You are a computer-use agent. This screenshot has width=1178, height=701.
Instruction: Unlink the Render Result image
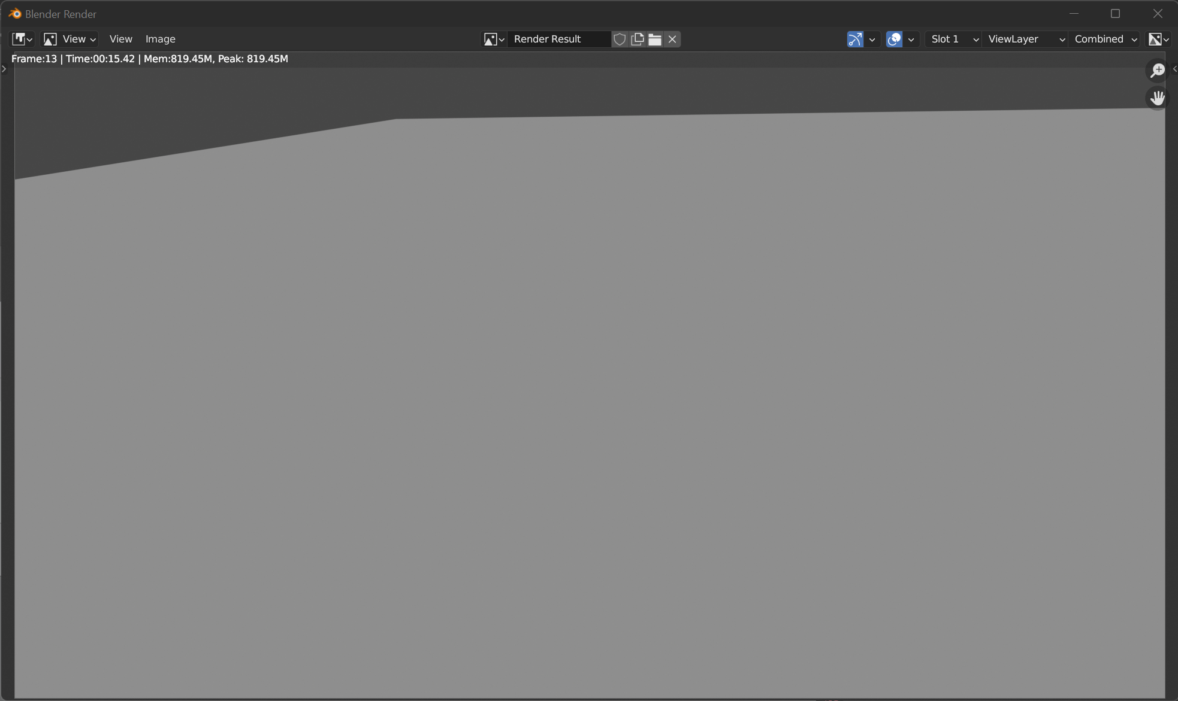point(672,39)
